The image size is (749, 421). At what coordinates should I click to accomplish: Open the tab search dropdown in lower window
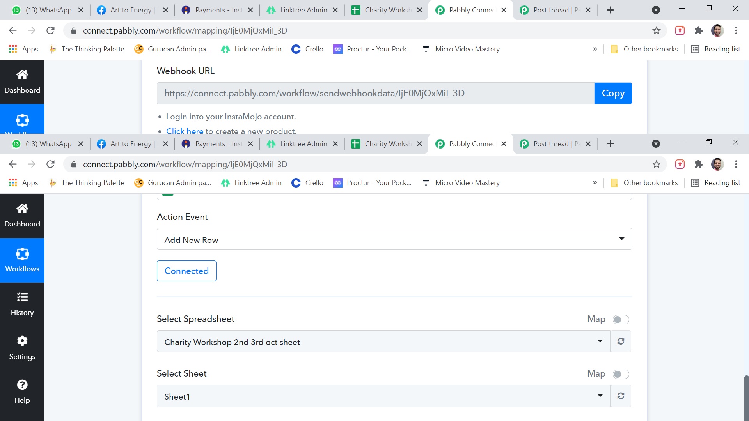click(656, 144)
